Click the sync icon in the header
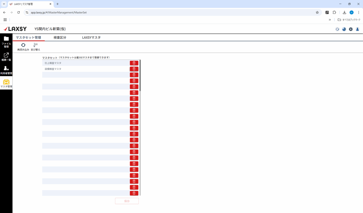 tap(337, 29)
